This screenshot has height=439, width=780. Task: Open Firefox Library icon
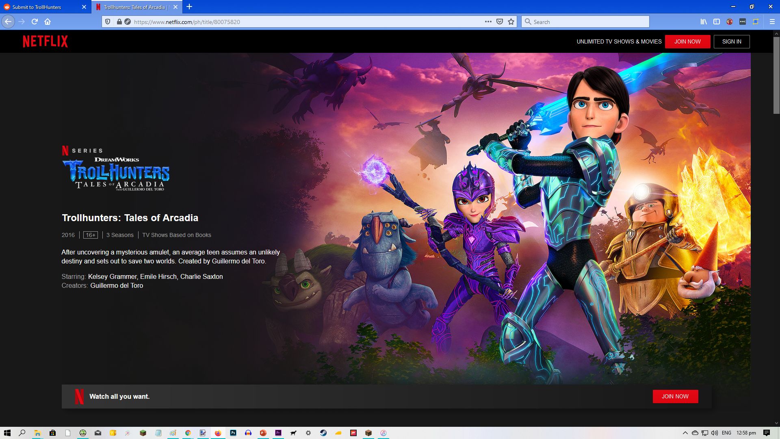(x=704, y=22)
